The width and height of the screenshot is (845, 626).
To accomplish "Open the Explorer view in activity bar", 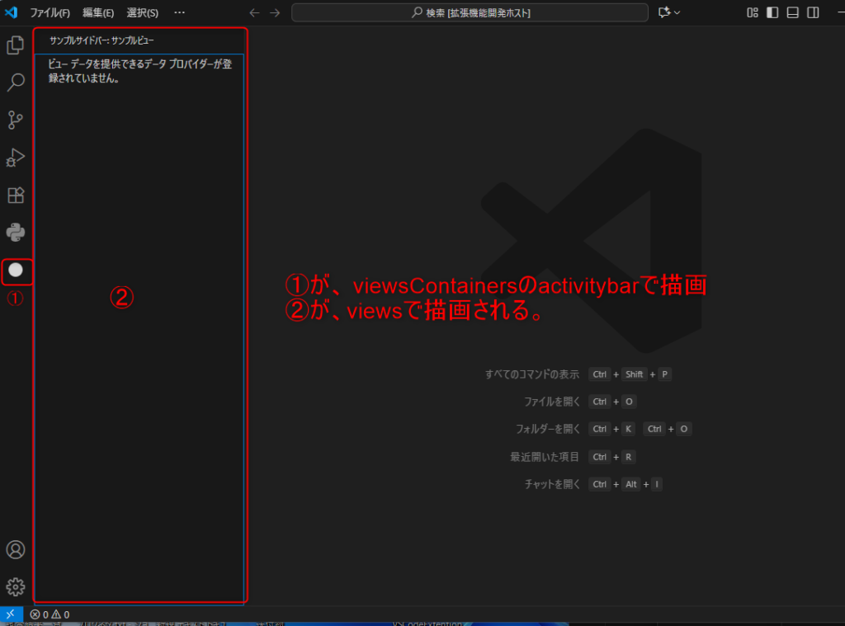I will click(x=15, y=45).
